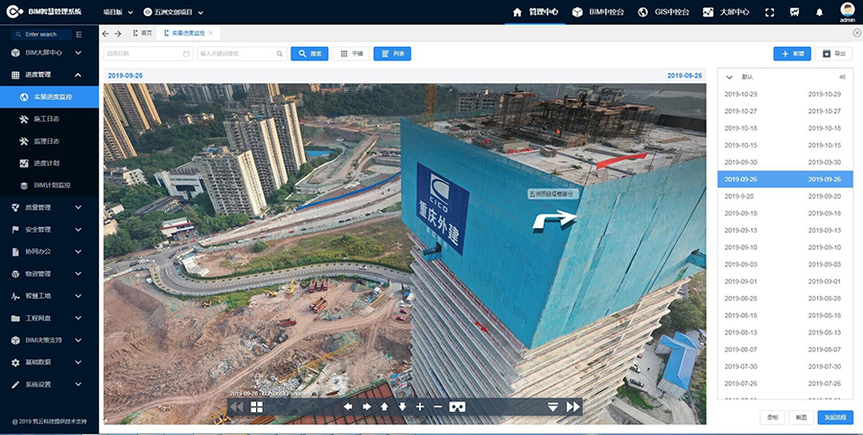Expand the 协同办公 menu
The height and width of the screenshot is (435, 863).
49,251
